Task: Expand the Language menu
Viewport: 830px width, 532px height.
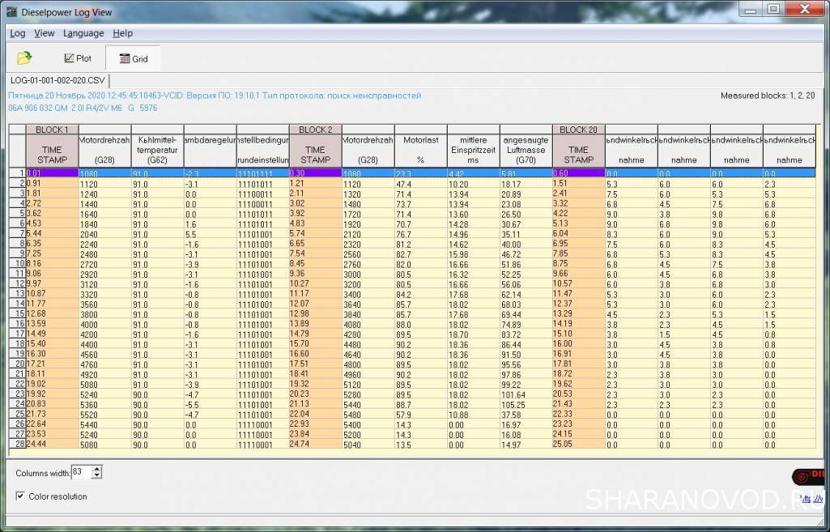Action: 83,33
